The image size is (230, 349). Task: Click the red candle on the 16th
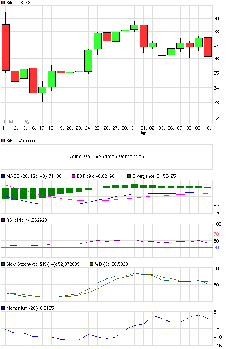pos(33,81)
